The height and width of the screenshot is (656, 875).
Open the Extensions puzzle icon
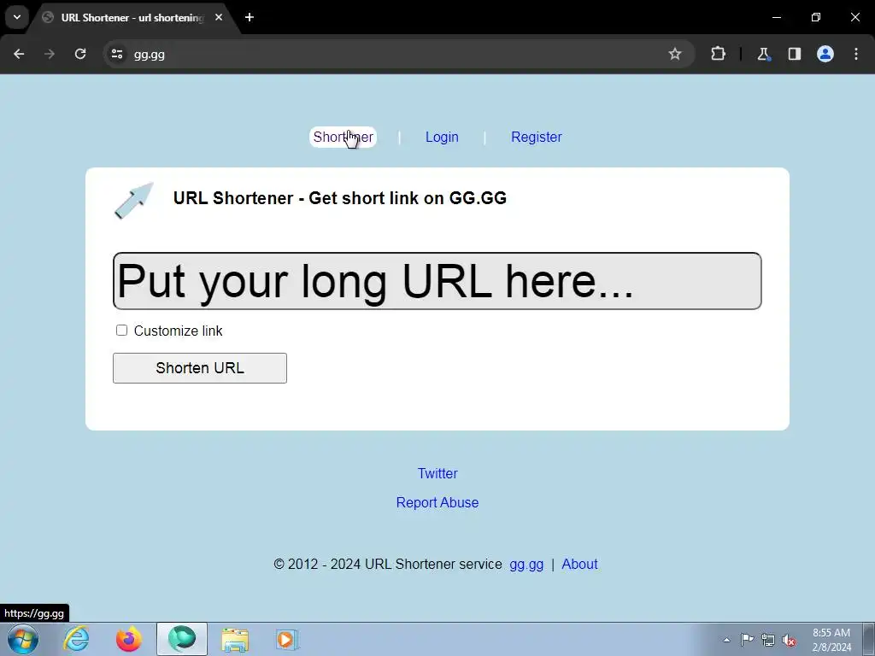[x=718, y=54]
